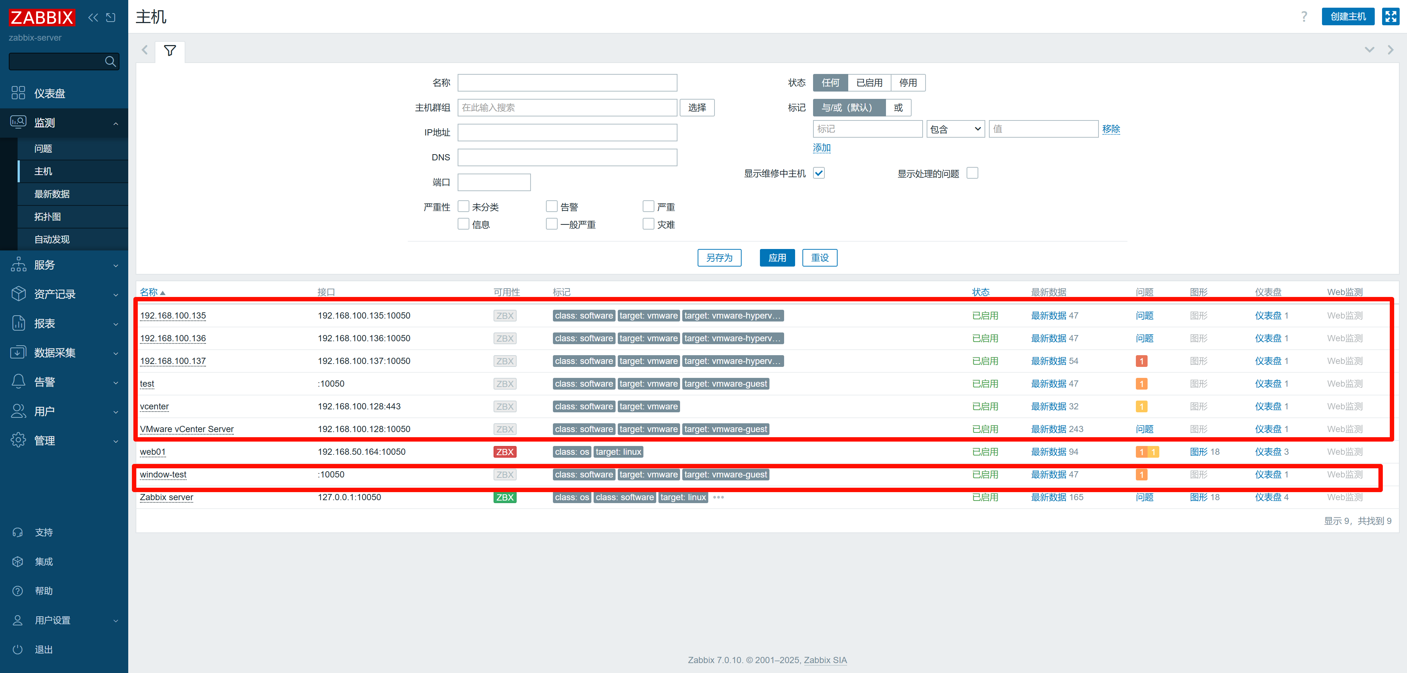The height and width of the screenshot is (673, 1407).
Task: Click the 退出 power icon
Action: point(18,649)
